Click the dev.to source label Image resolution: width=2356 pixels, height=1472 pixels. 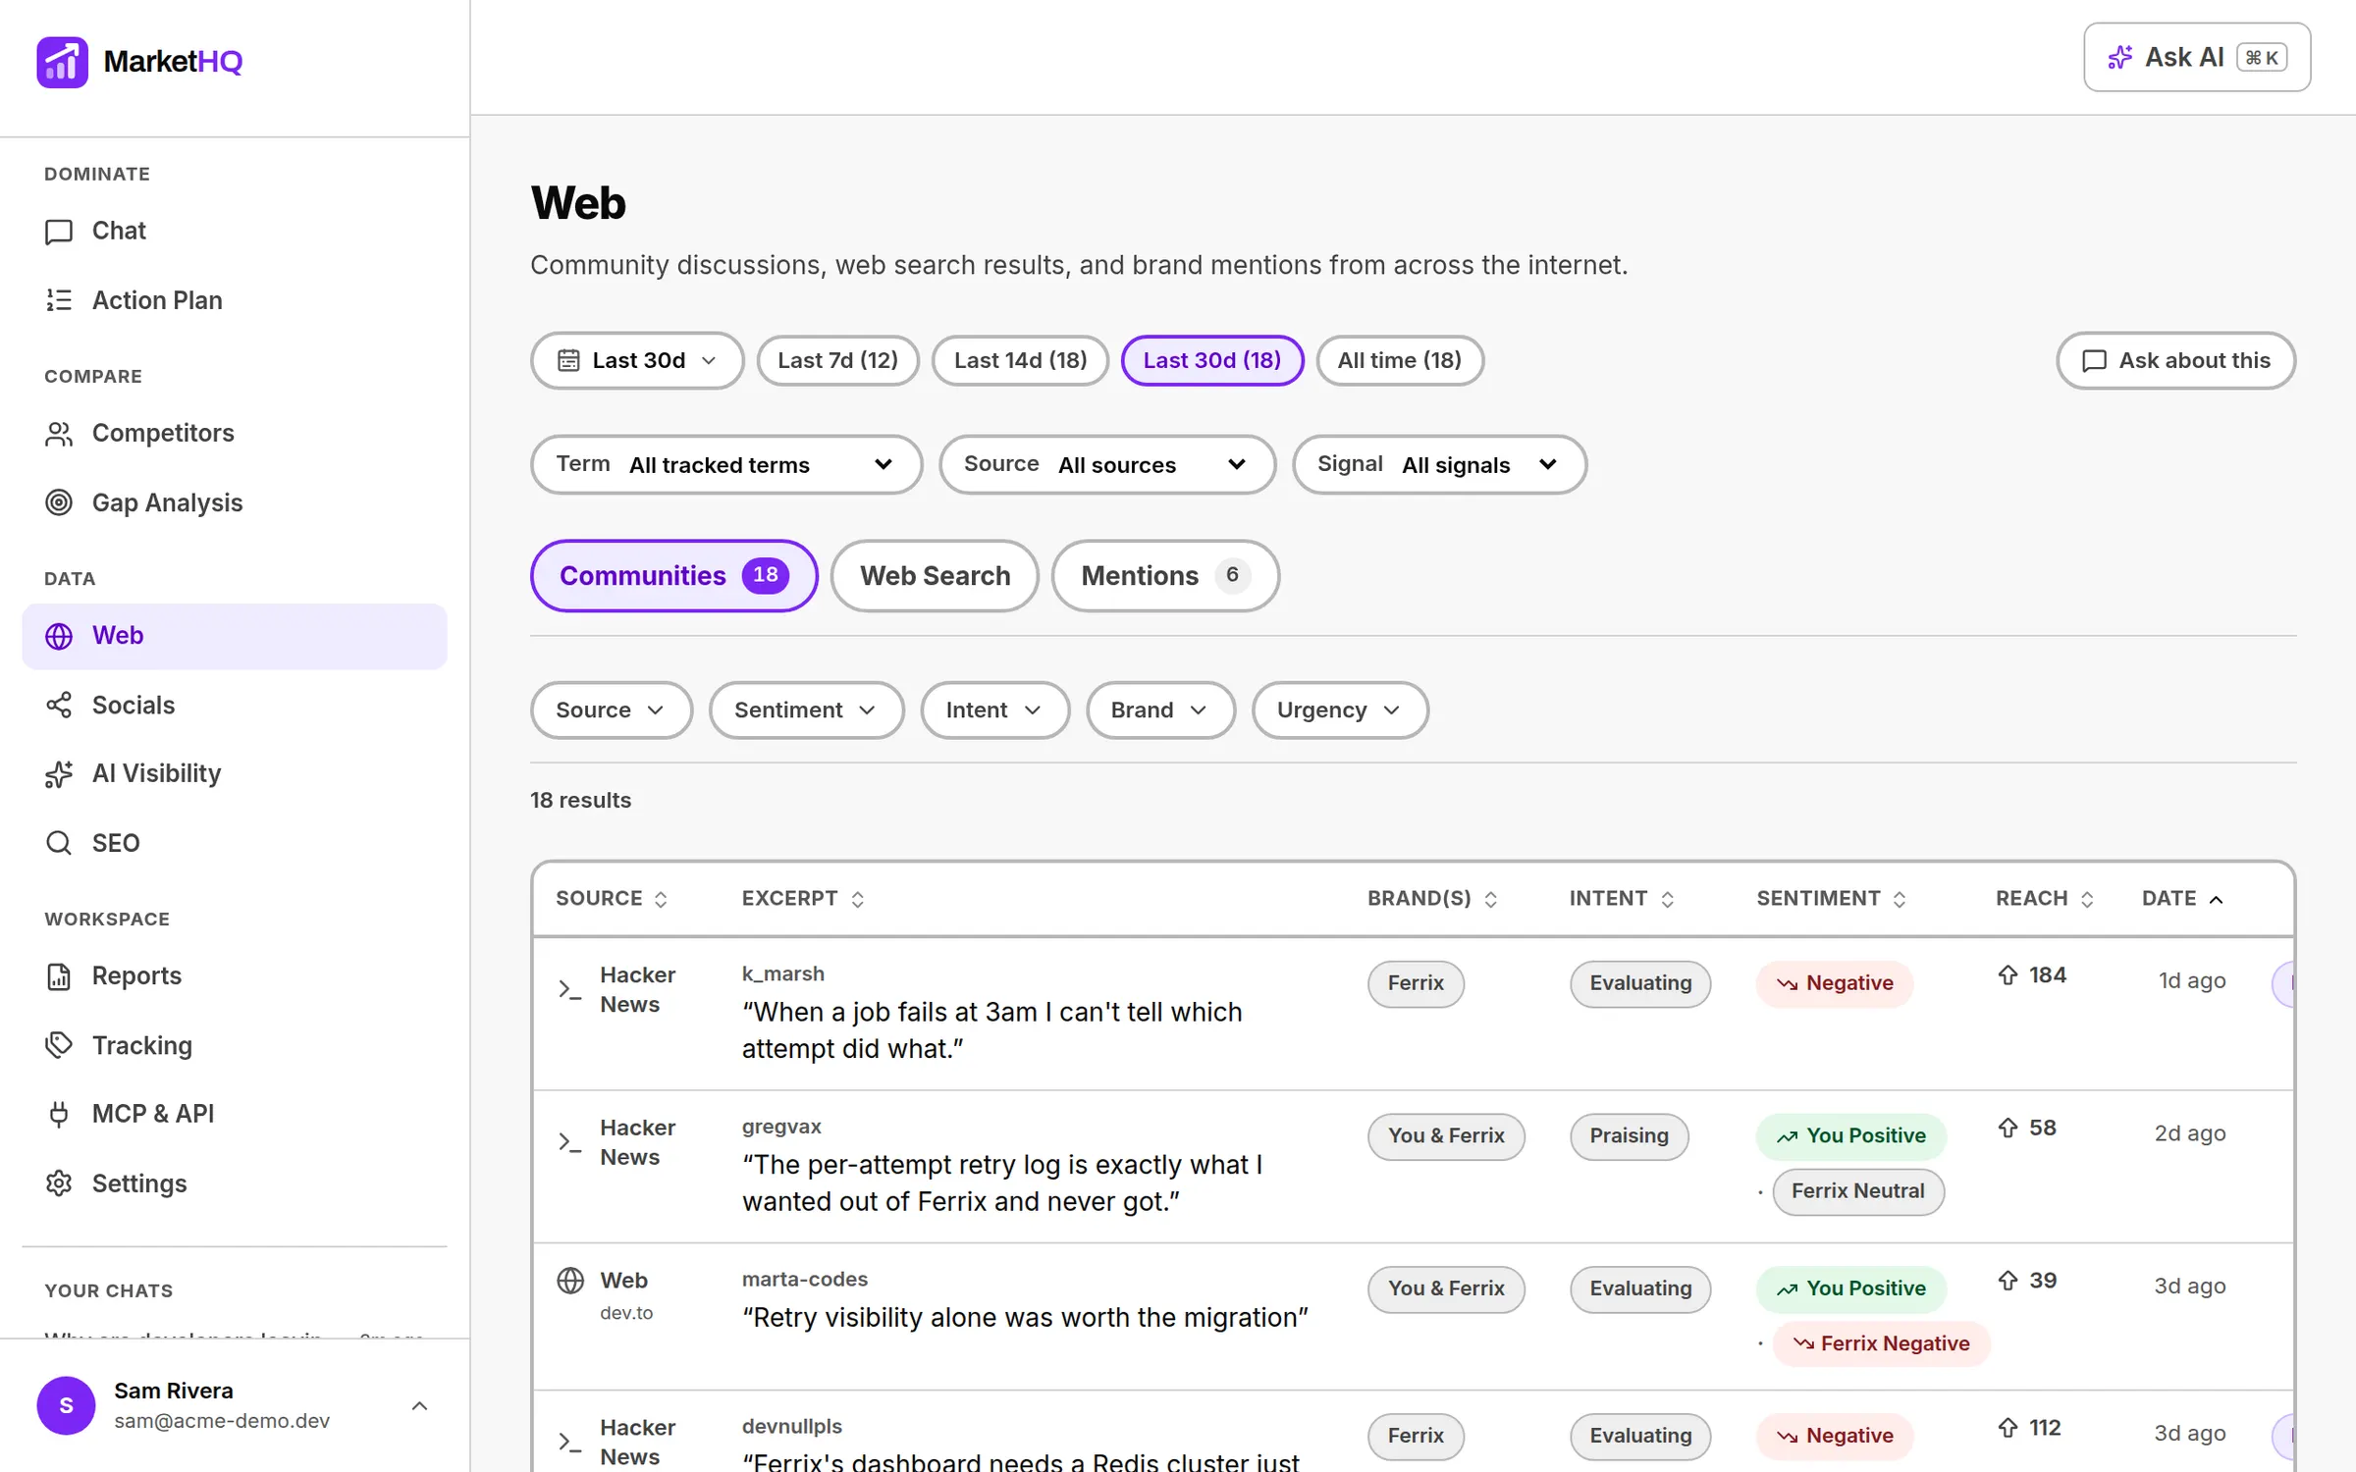pyautogui.click(x=626, y=1313)
